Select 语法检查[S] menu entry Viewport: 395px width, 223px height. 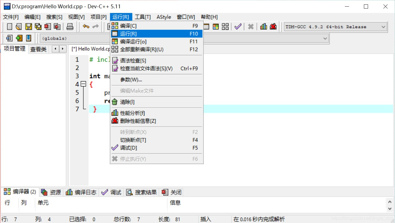[x=157, y=61]
